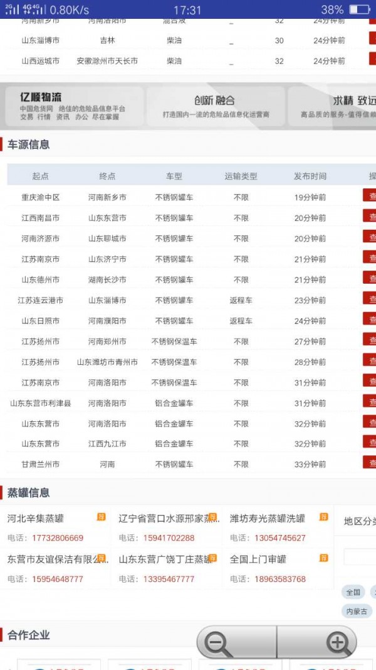Click the 运输类型 column header
The height and width of the screenshot is (670, 376).
point(241,176)
